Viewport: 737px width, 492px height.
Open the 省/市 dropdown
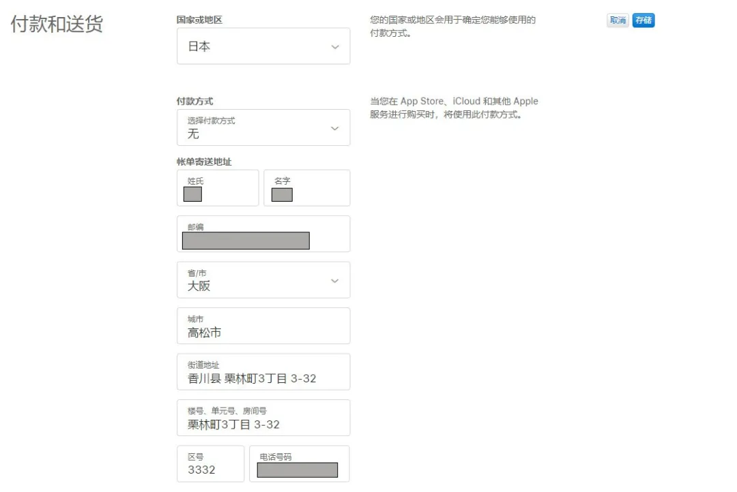coord(263,280)
